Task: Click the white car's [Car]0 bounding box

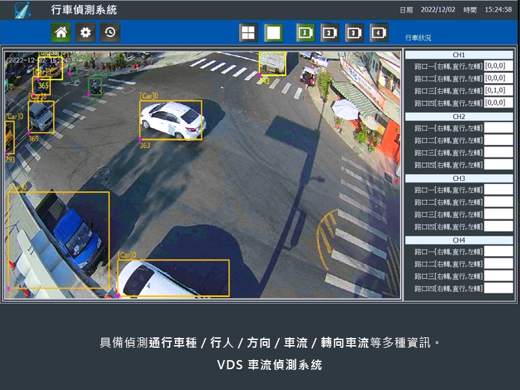Action: [170, 120]
